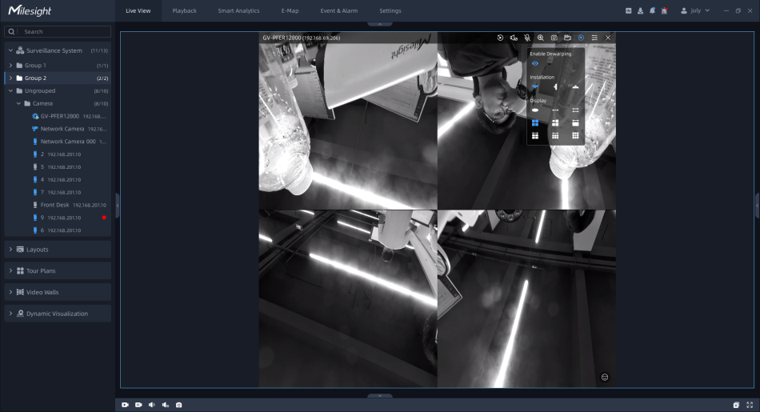Take snapshot using camera window toolbar icon
The width and height of the screenshot is (760, 412).
pyautogui.click(x=554, y=38)
